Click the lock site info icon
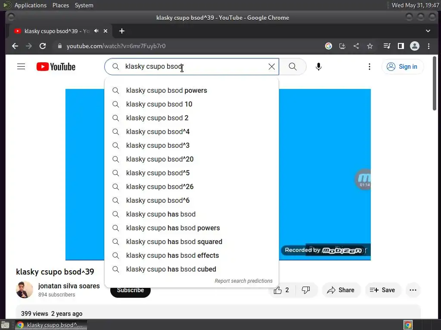441x330 pixels. (59, 46)
